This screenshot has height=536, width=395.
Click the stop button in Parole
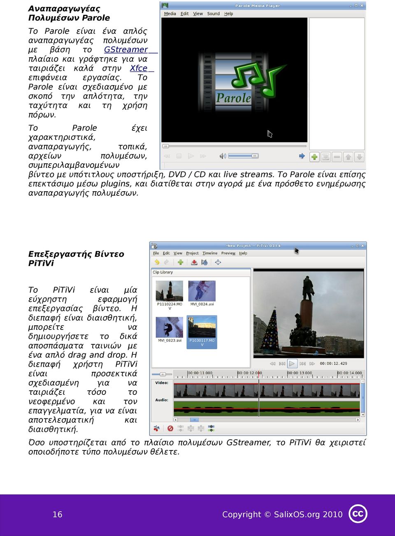click(x=179, y=156)
